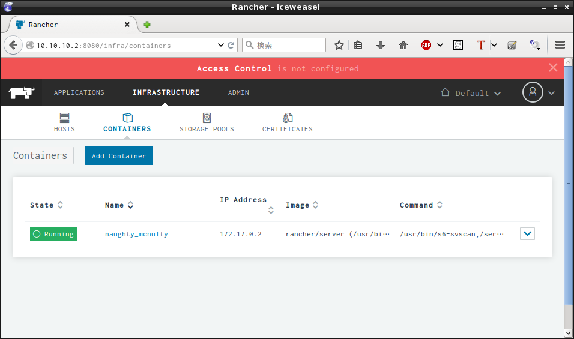This screenshot has width=574, height=339.
Task: Open the naughty_mcnulty container link
Action: 136,234
